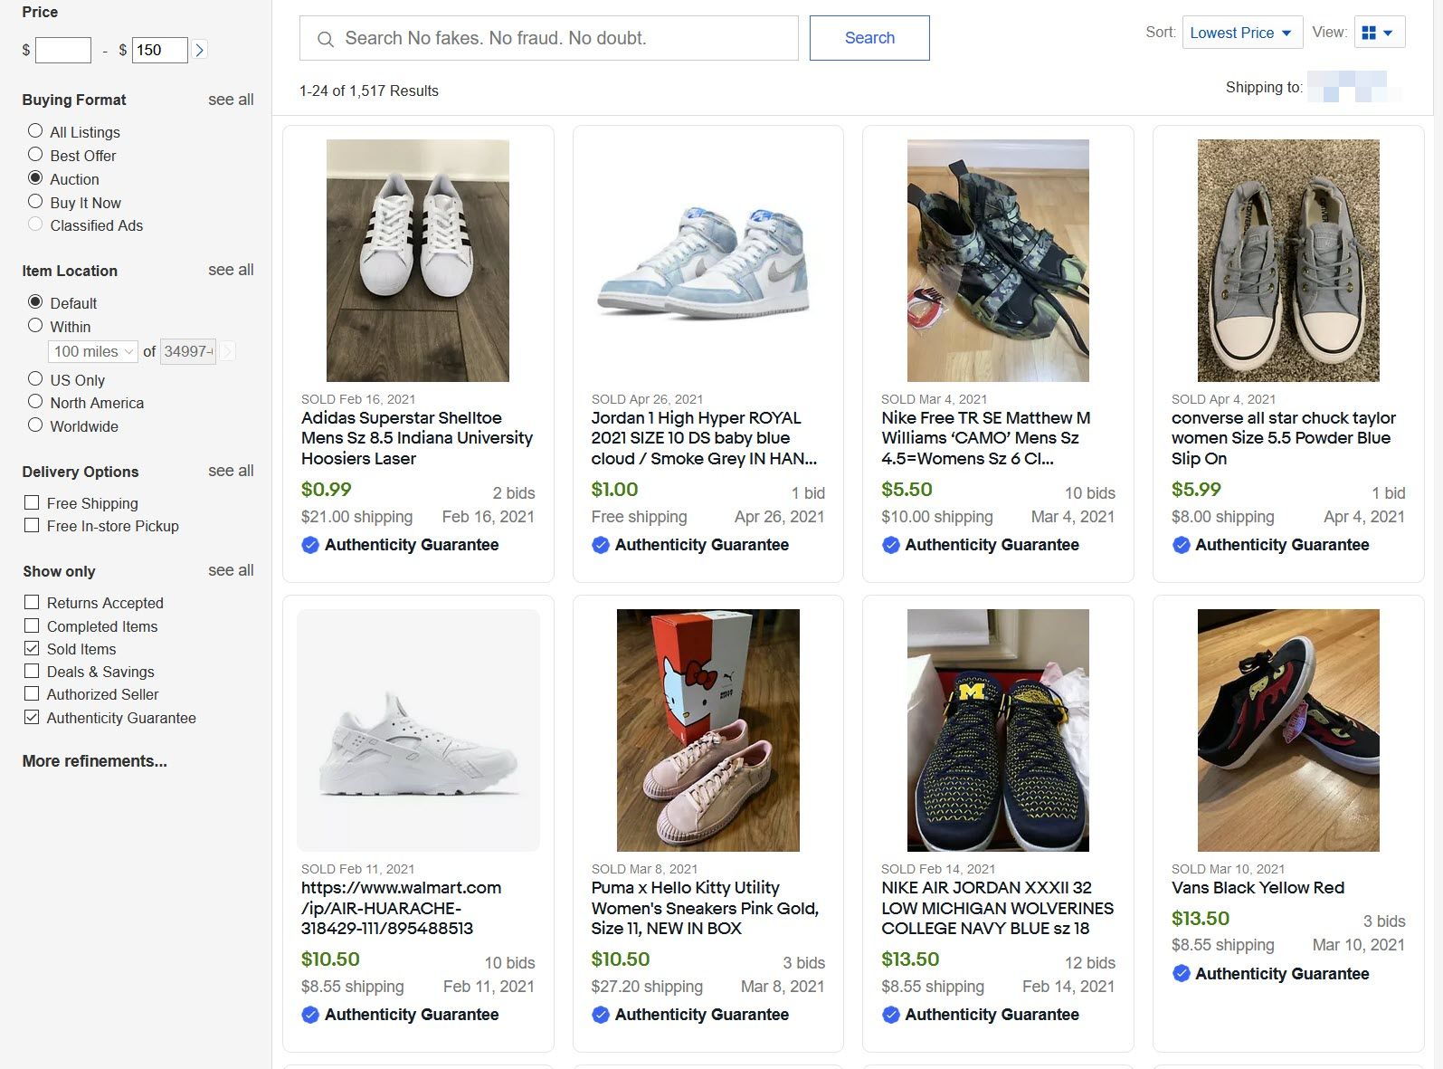Click see all for Delivery Options

(x=231, y=471)
